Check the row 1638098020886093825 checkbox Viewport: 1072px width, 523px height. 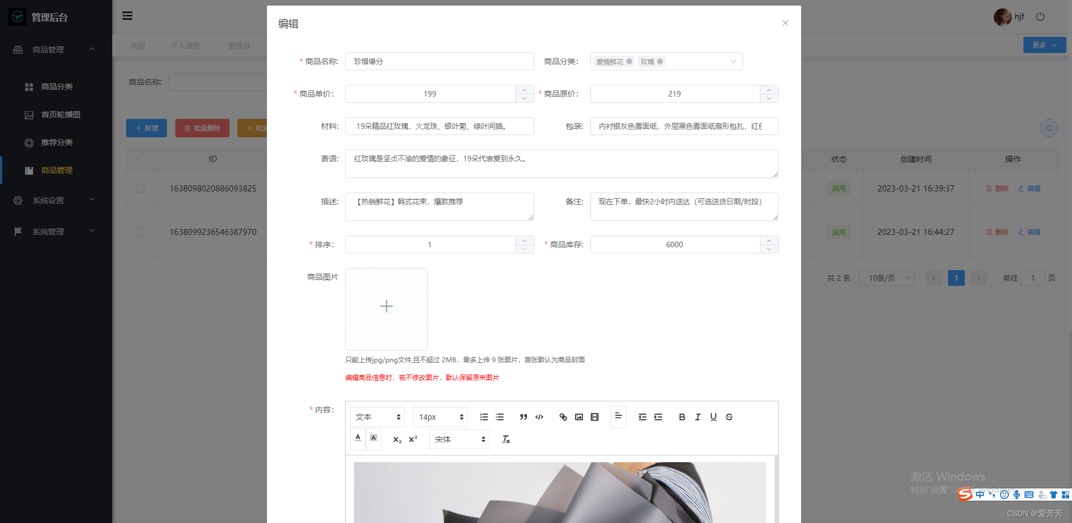tap(141, 189)
